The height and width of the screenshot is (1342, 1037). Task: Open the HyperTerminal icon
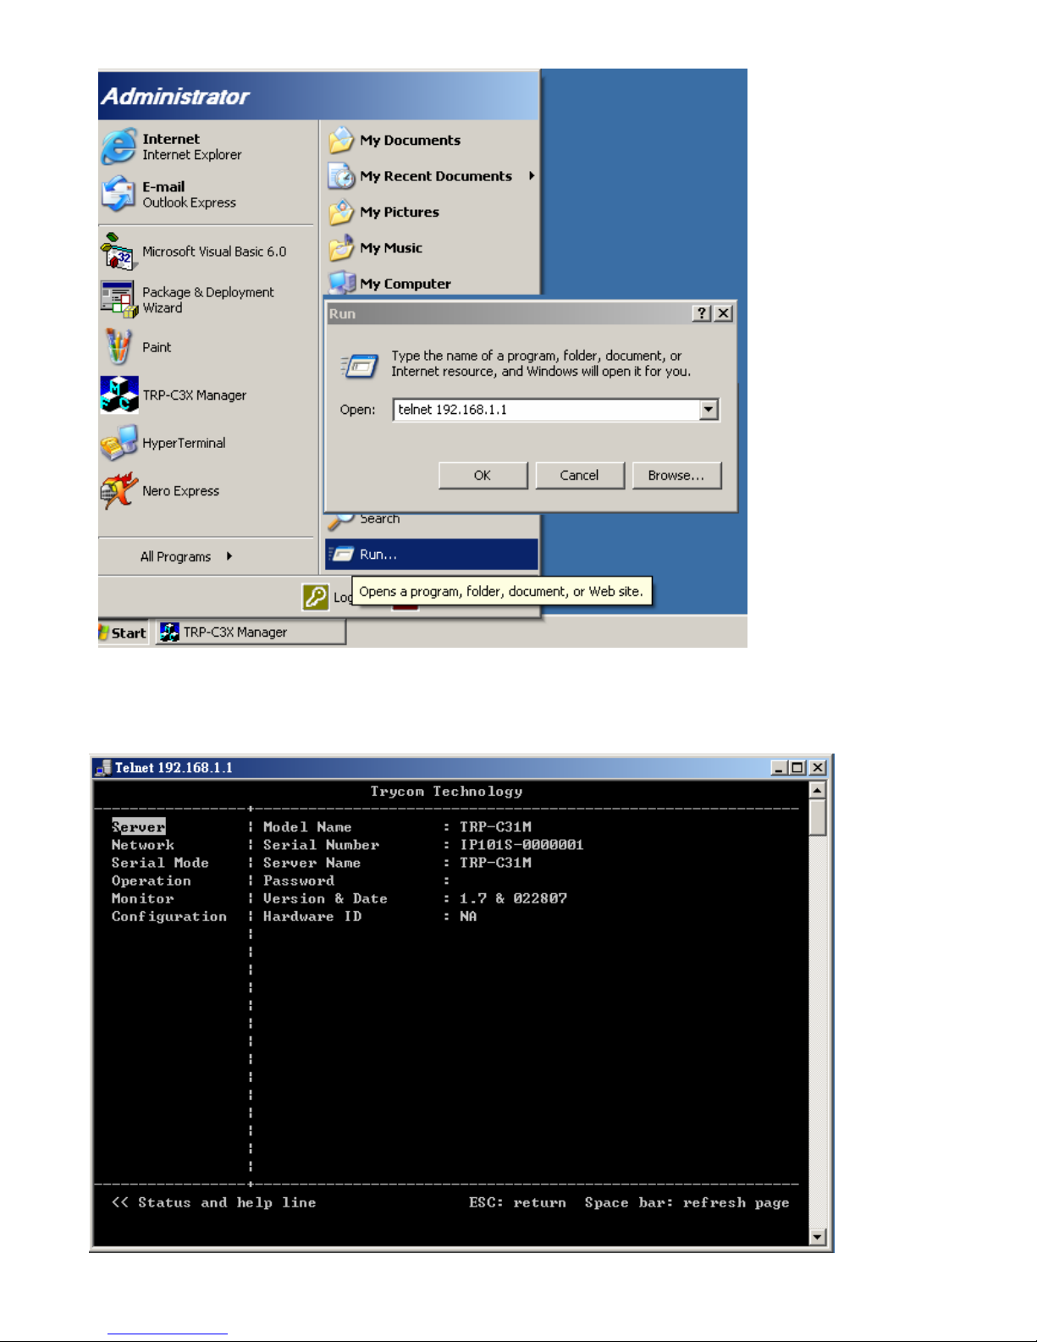119,443
